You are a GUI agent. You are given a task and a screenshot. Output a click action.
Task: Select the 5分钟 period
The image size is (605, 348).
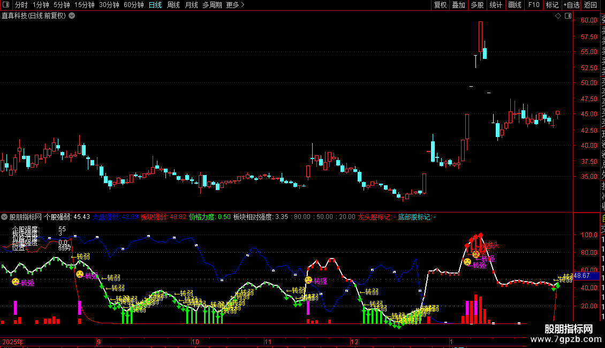tap(62, 5)
